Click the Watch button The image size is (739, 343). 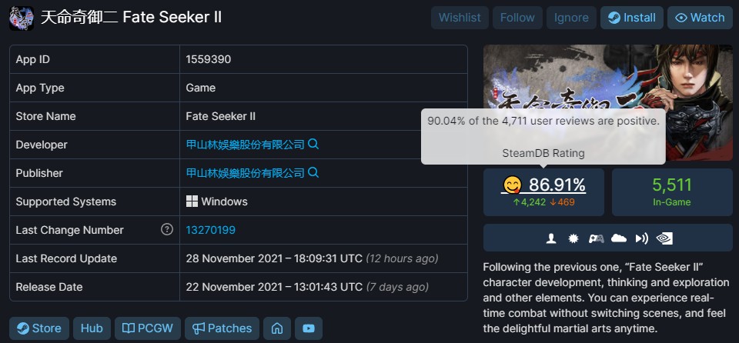[700, 18]
